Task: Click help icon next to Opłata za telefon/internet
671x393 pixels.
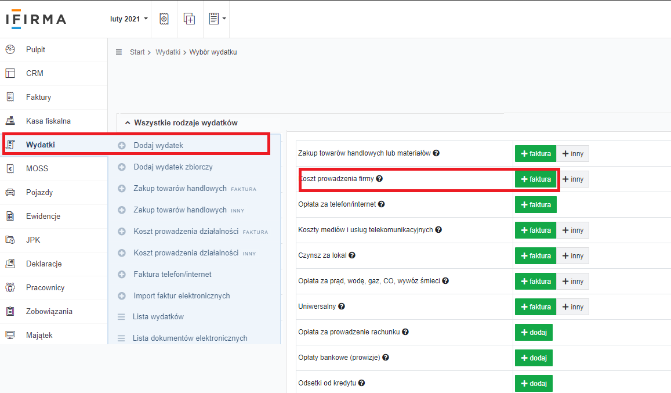Action: (381, 204)
